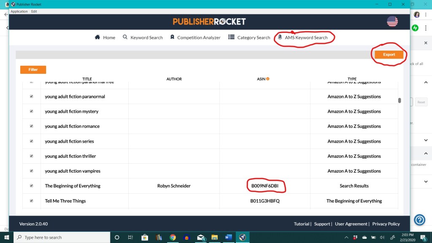Toggle checkbox for 'The Beginning of Everything'
432x243 pixels.
(x=31, y=186)
